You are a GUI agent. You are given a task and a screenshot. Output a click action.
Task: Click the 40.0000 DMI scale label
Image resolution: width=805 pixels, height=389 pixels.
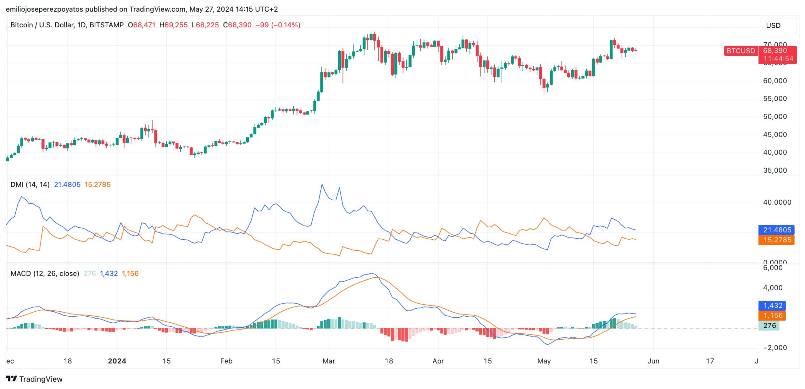(x=777, y=202)
